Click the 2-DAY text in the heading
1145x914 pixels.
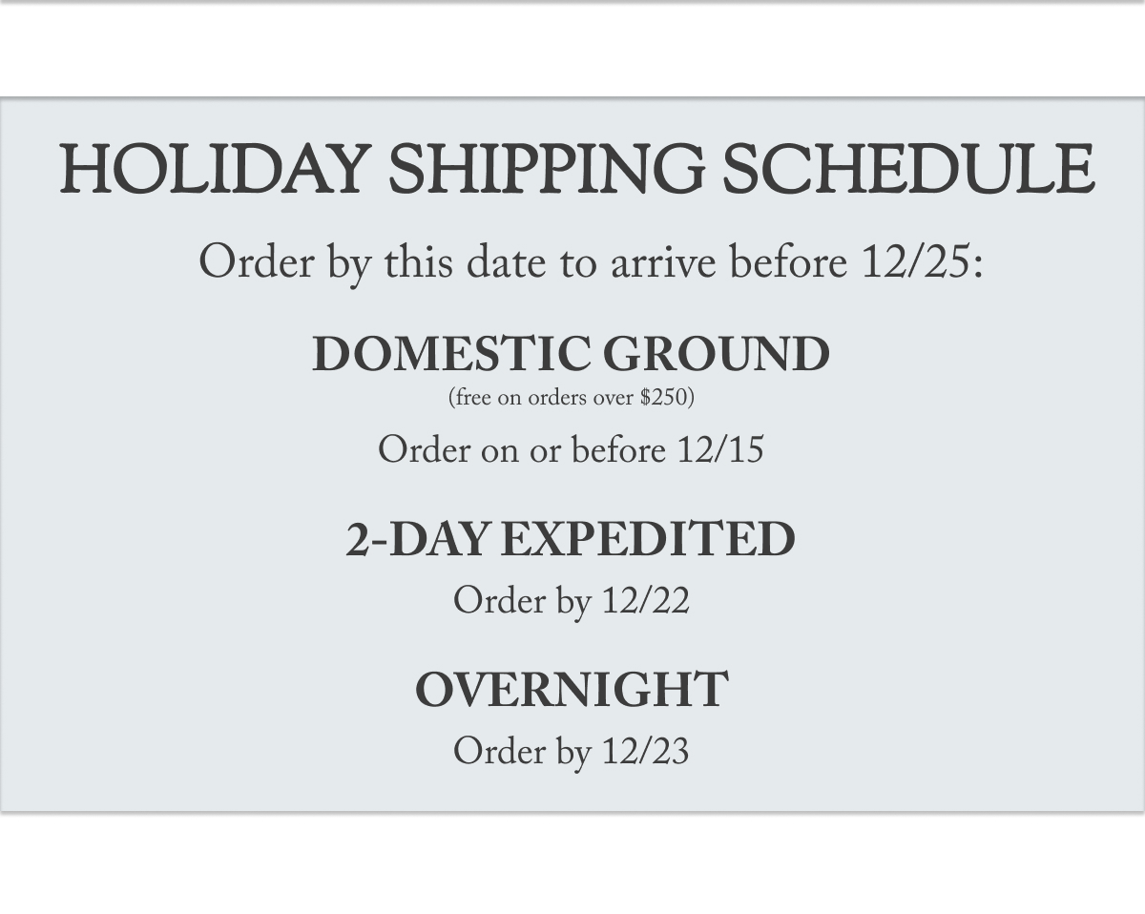pos(417,540)
